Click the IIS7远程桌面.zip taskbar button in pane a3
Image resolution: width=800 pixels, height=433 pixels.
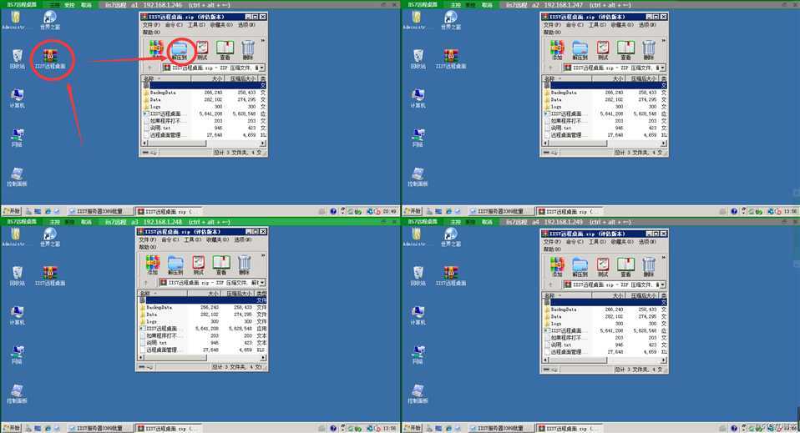[169, 428]
